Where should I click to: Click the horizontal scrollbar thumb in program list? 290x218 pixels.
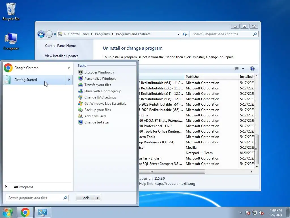172,172
